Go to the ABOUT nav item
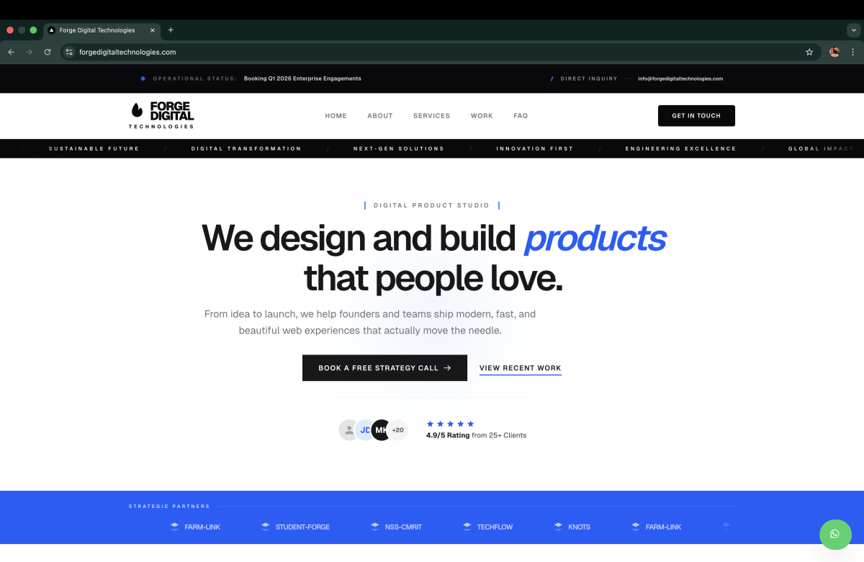 (x=380, y=116)
